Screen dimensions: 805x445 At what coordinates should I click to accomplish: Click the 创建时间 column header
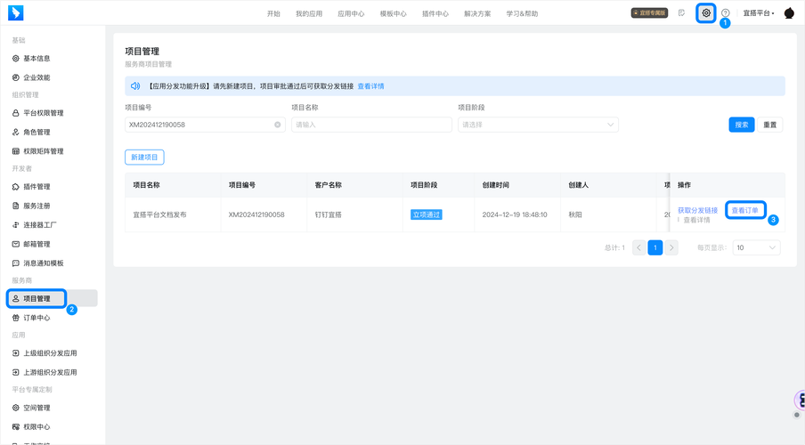[495, 185]
